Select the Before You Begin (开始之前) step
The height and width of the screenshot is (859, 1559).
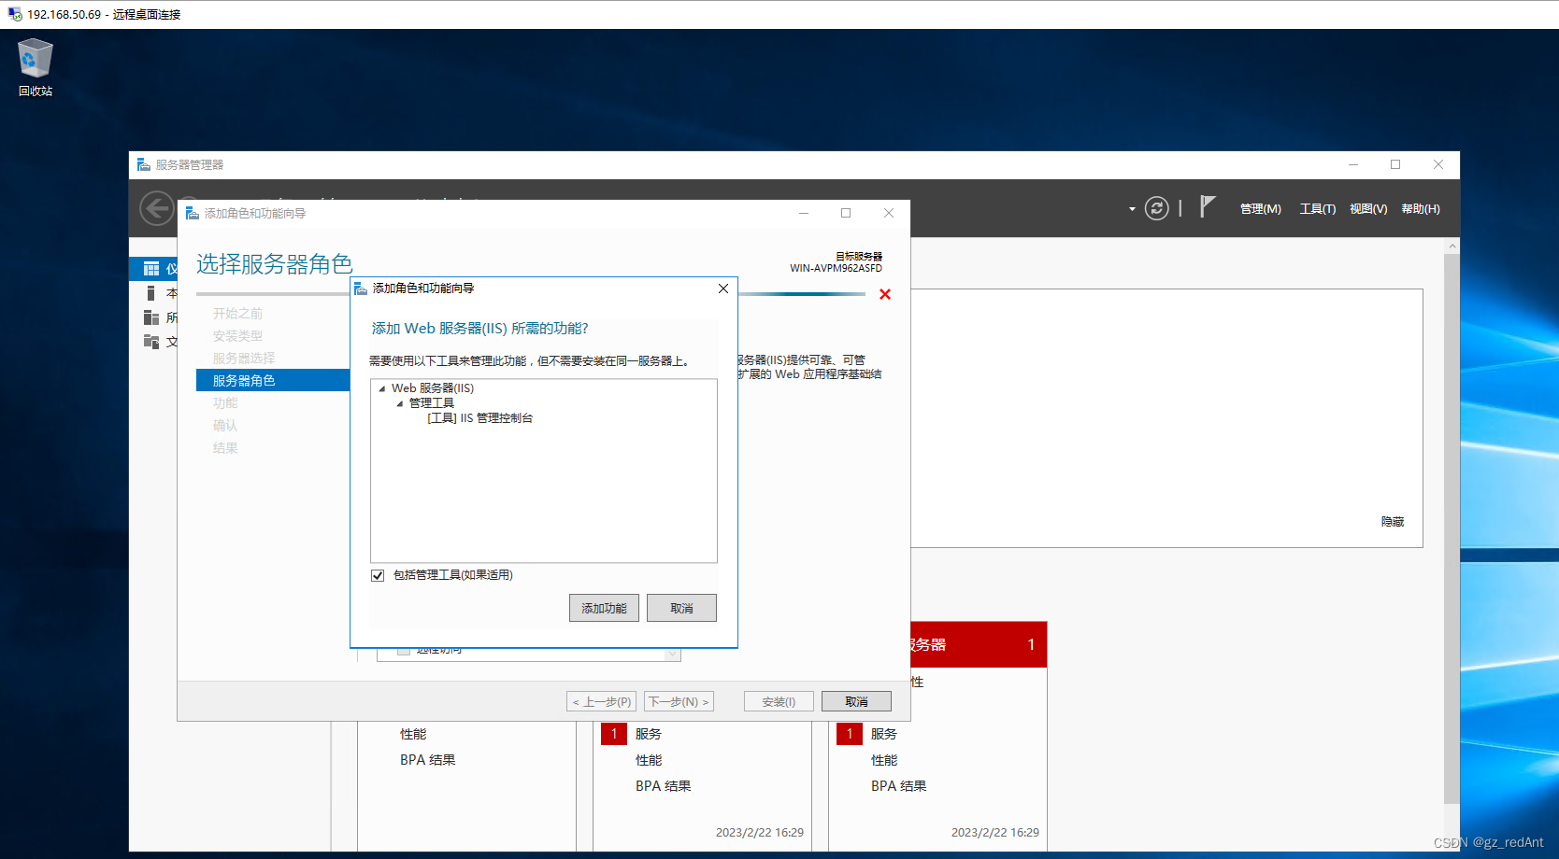237,314
